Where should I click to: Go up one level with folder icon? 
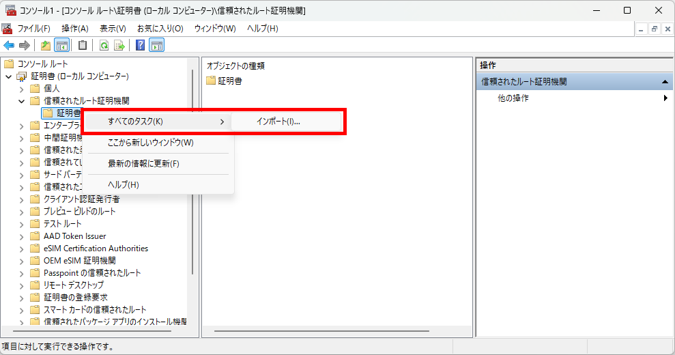pyautogui.click(x=46, y=45)
